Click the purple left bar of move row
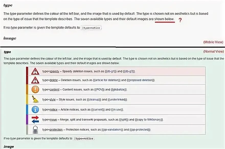 tap(27, 119)
